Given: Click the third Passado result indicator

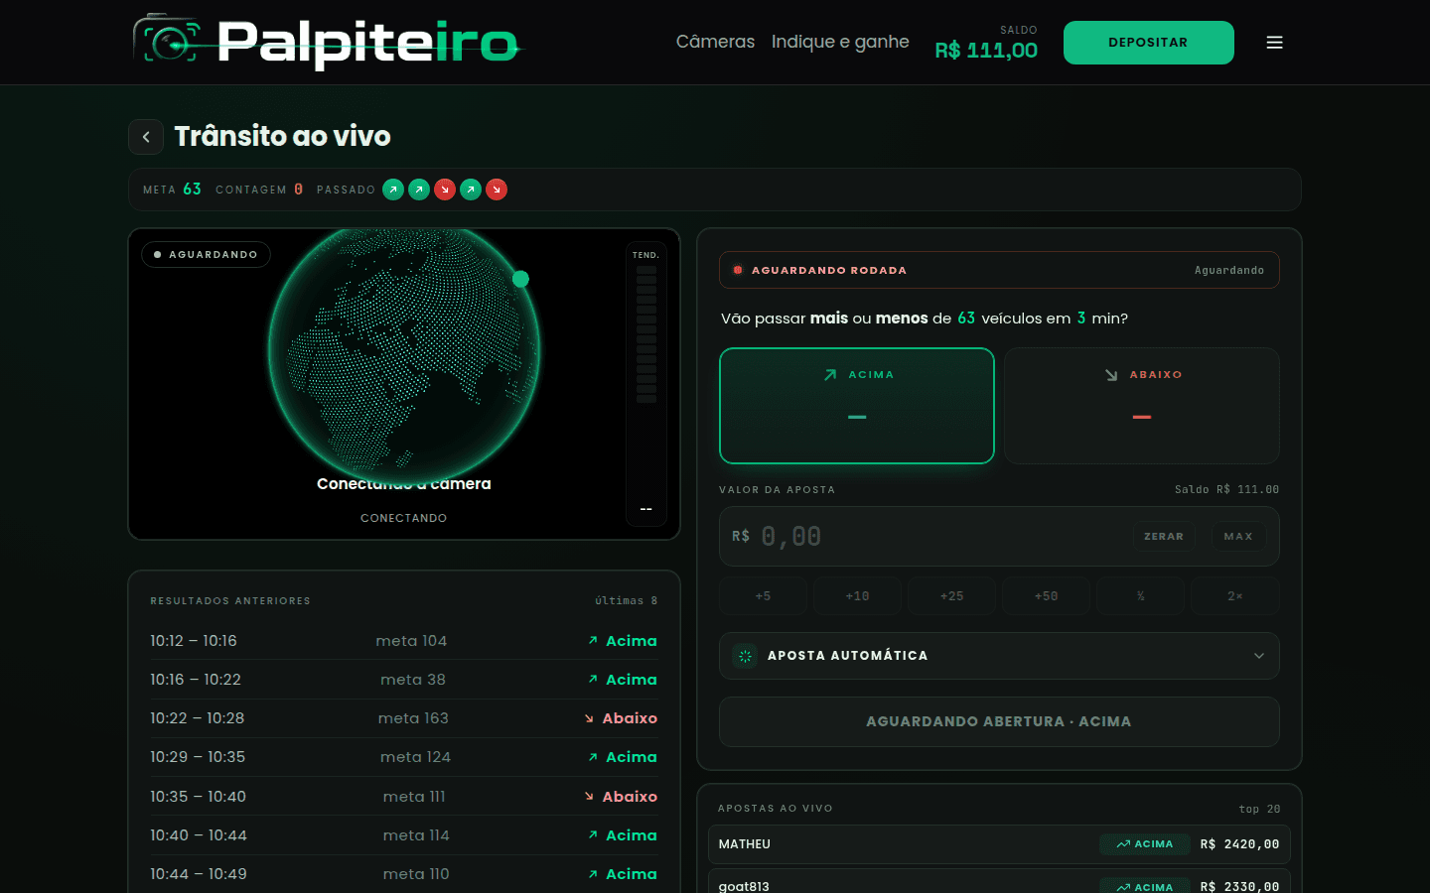Looking at the screenshot, I should (445, 190).
